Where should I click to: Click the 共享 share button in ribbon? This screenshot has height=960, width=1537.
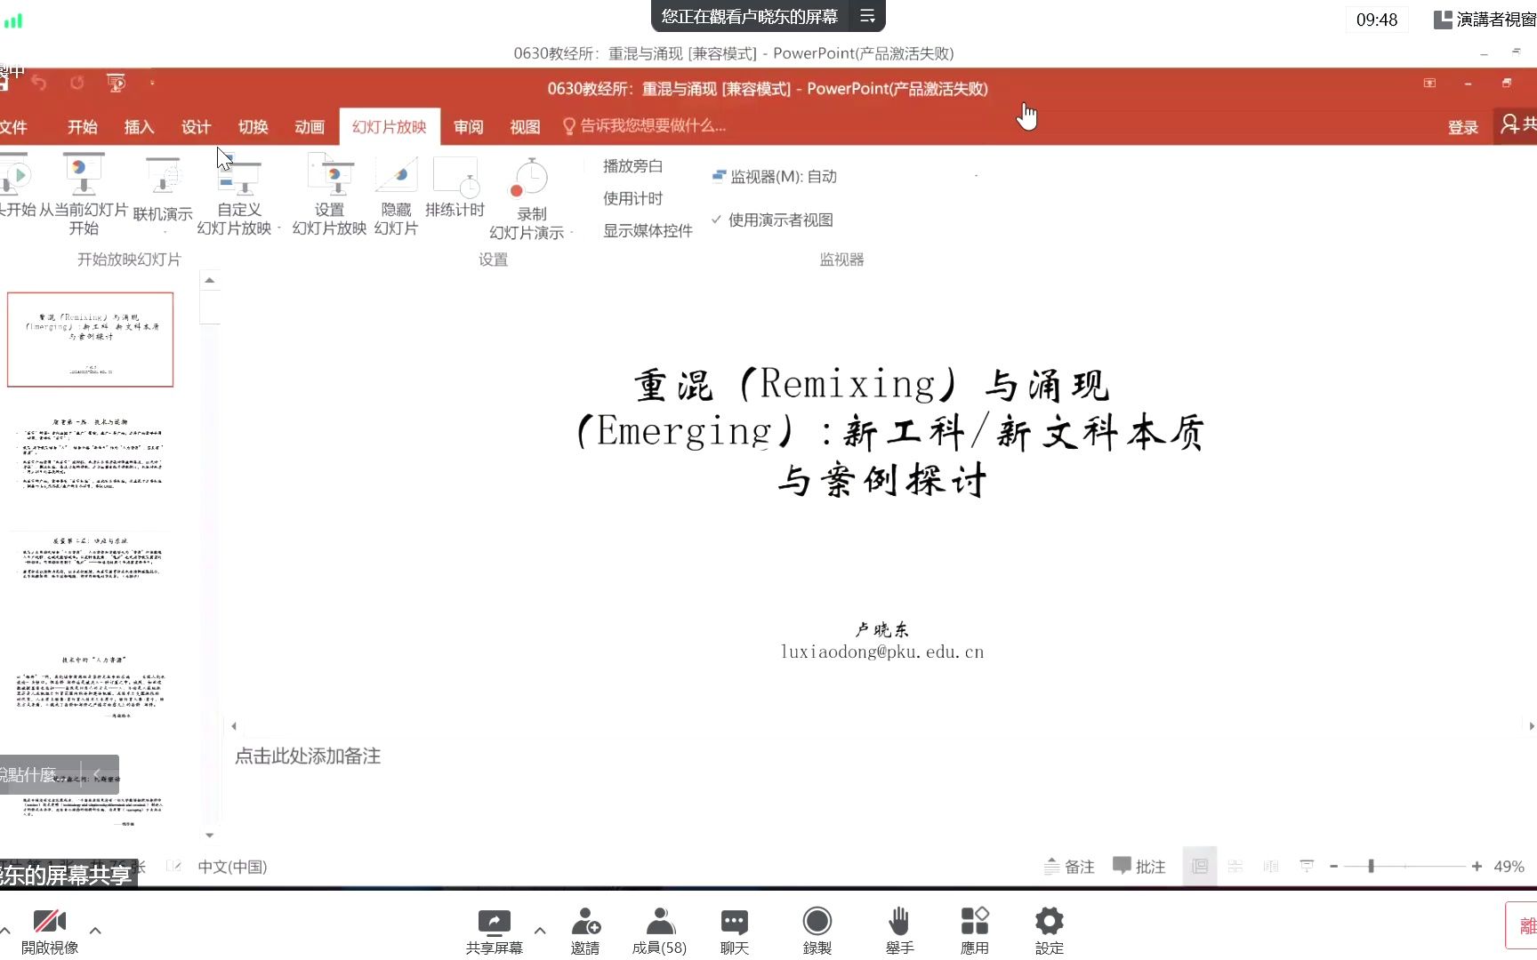(x=1517, y=124)
